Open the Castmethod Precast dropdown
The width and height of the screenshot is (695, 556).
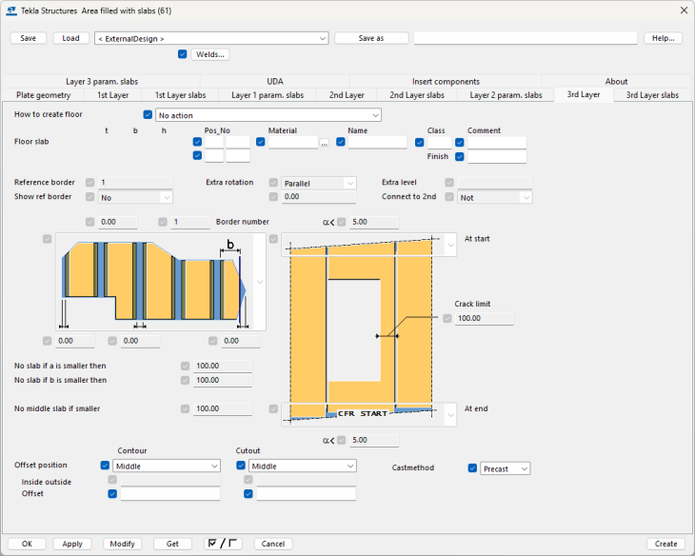506,468
